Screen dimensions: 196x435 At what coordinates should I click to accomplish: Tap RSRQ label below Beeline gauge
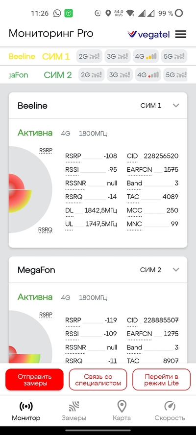click(45, 229)
